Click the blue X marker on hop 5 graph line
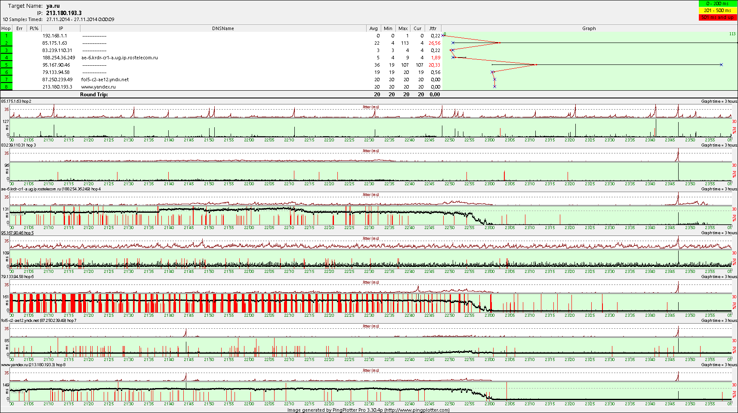 pos(721,65)
